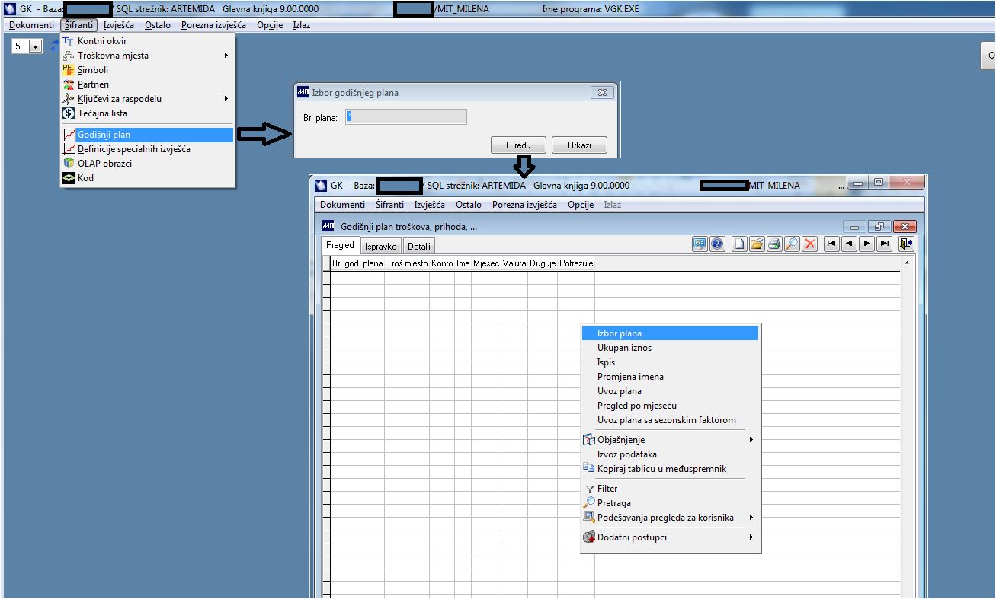Expand the Objašnjenje submenu arrow
This screenshot has height=599, width=996.
pos(751,440)
